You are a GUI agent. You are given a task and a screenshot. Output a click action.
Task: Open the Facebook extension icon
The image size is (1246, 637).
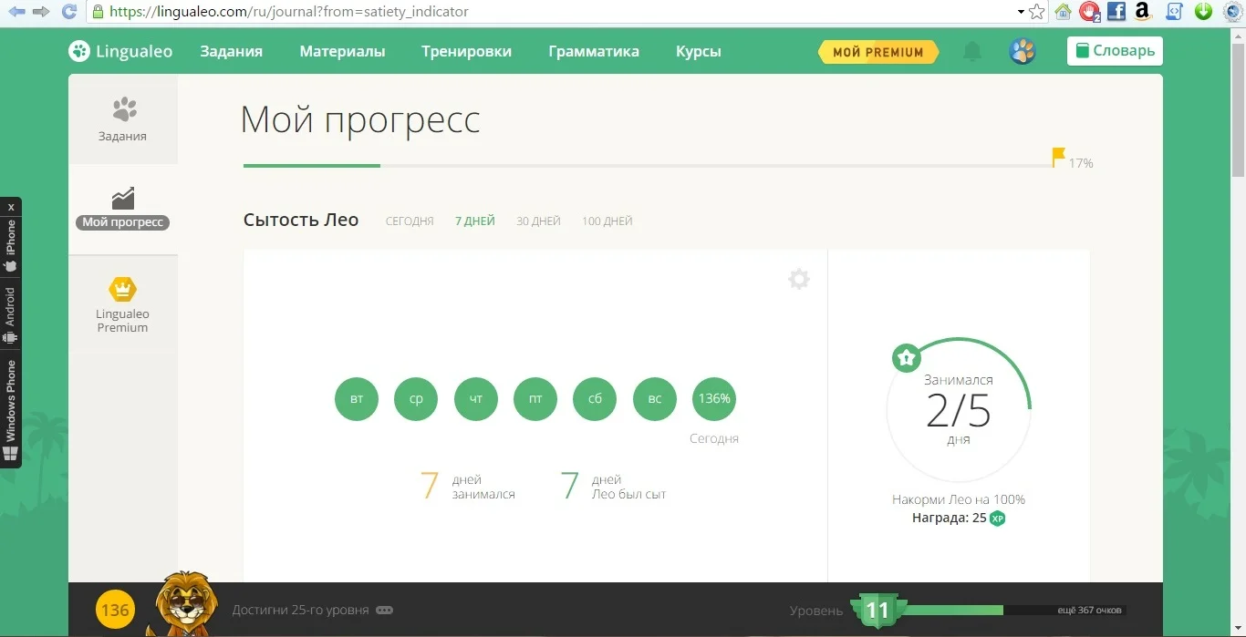(x=1116, y=12)
